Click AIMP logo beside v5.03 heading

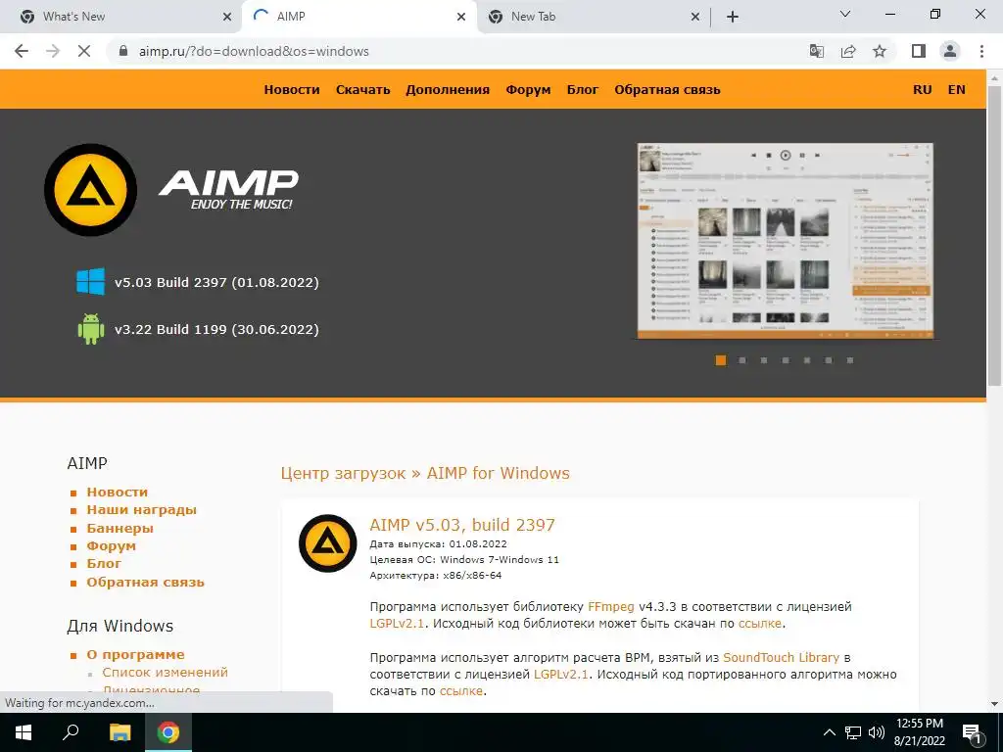[327, 542]
